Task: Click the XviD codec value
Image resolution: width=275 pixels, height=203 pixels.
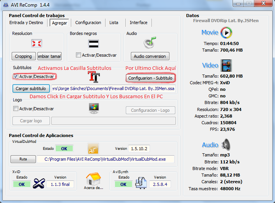Action: pyautogui.click(x=225, y=83)
